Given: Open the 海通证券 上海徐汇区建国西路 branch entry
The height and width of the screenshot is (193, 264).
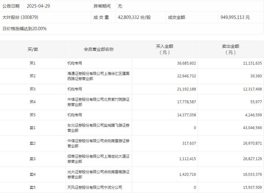Looking at the screenshot, I should tap(98, 76).
